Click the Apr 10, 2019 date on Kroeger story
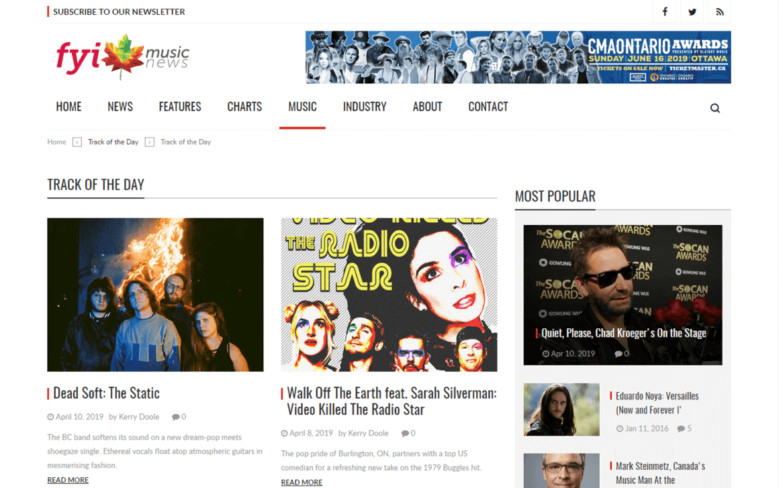779x488 pixels. [573, 354]
